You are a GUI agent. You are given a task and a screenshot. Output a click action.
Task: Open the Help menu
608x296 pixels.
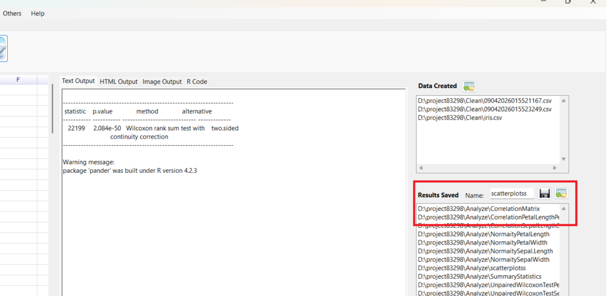[x=37, y=14]
